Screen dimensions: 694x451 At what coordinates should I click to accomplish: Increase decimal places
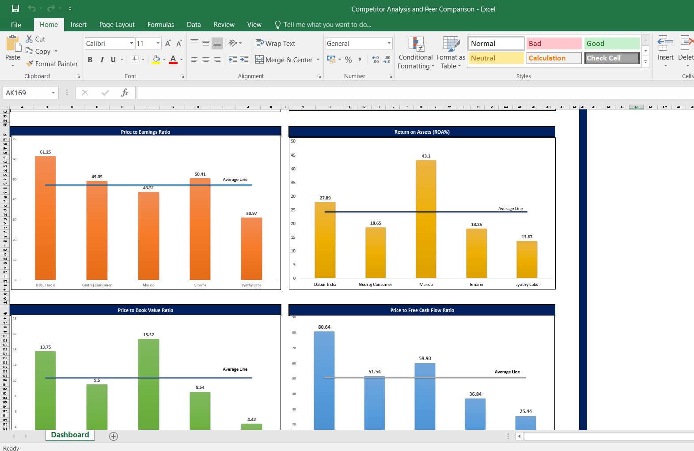pos(375,60)
